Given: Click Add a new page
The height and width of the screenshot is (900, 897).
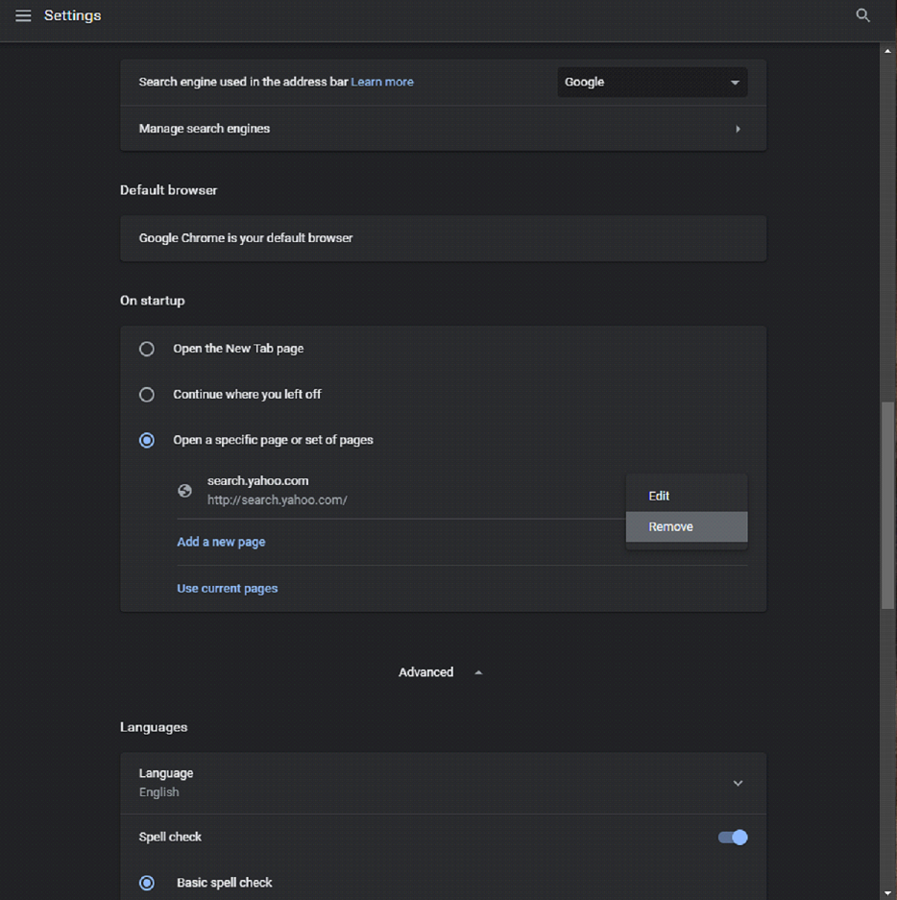Looking at the screenshot, I should tap(221, 542).
